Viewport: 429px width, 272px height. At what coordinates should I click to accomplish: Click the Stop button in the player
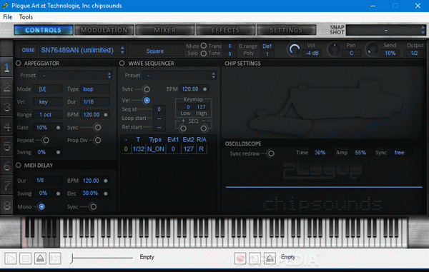click(x=26, y=258)
